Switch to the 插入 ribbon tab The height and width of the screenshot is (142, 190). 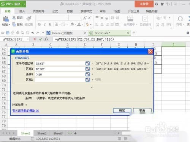tap(22, 11)
